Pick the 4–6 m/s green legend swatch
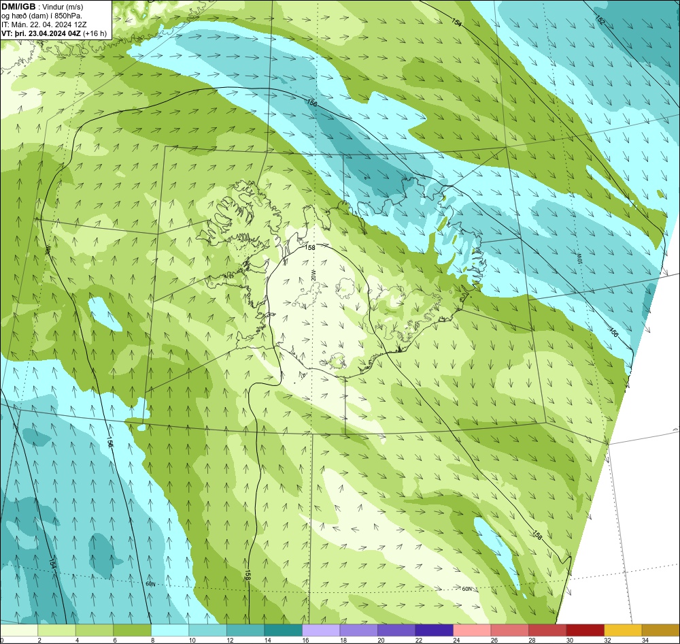Screen dimensions: 680x644 (95, 630)
